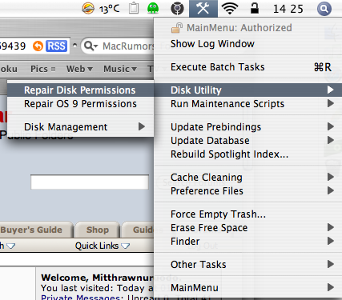This screenshot has height=300, width=342.
Task: Open the Pics bookmark in bookmarks bar
Action: coord(42,69)
